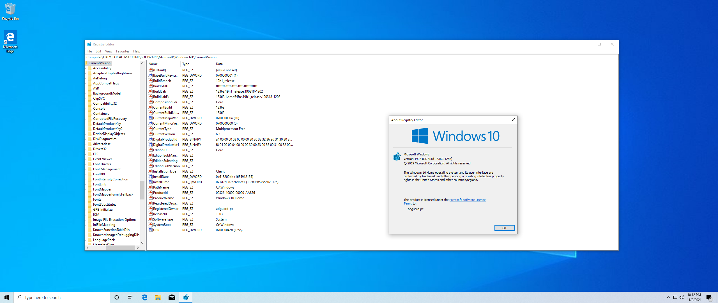This screenshot has height=303, width=718.
Task: Click the tree pane vertical scrollbar thumb
Action: click(142, 190)
